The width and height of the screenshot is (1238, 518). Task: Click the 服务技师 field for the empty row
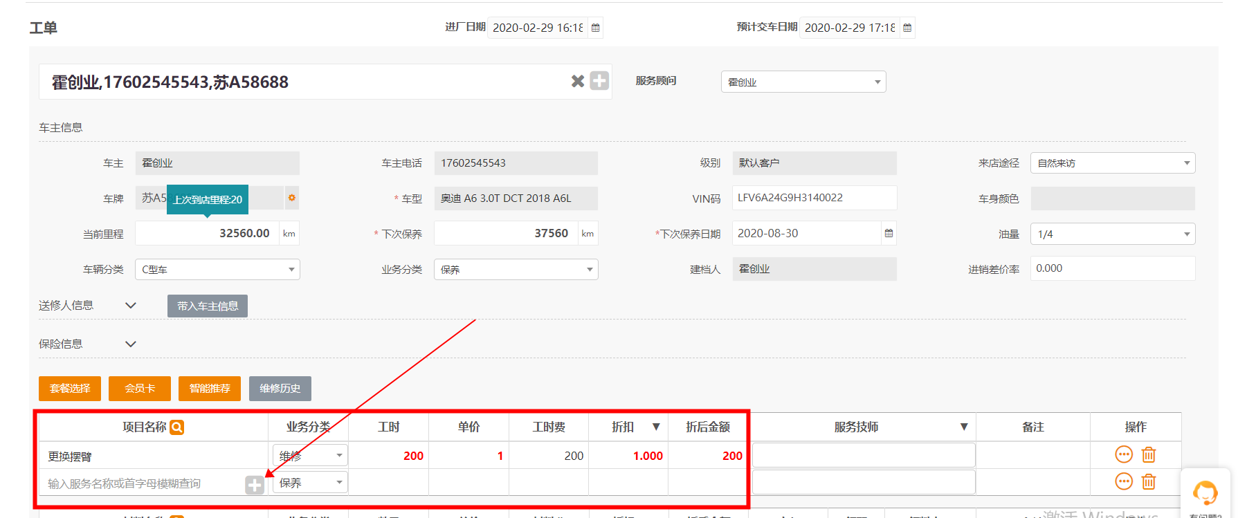864,482
